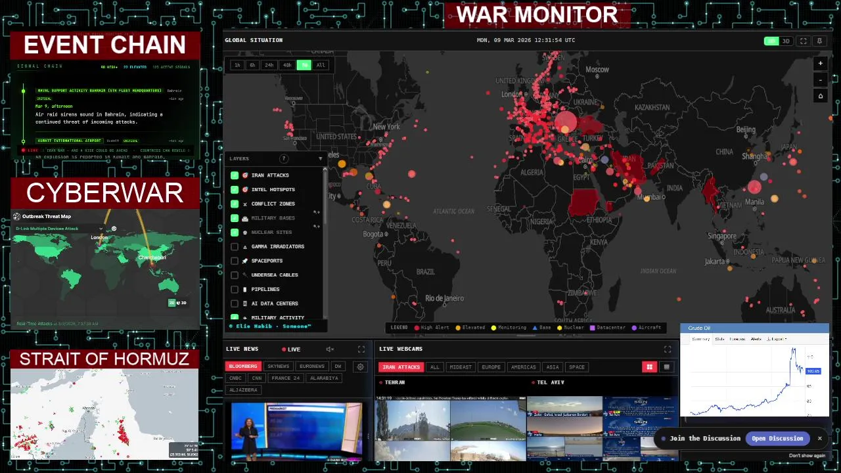The width and height of the screenshot is (841, 473).
Task: Open Live News channel settings gear
Action: pyautogui.click(x=360, y=367)
